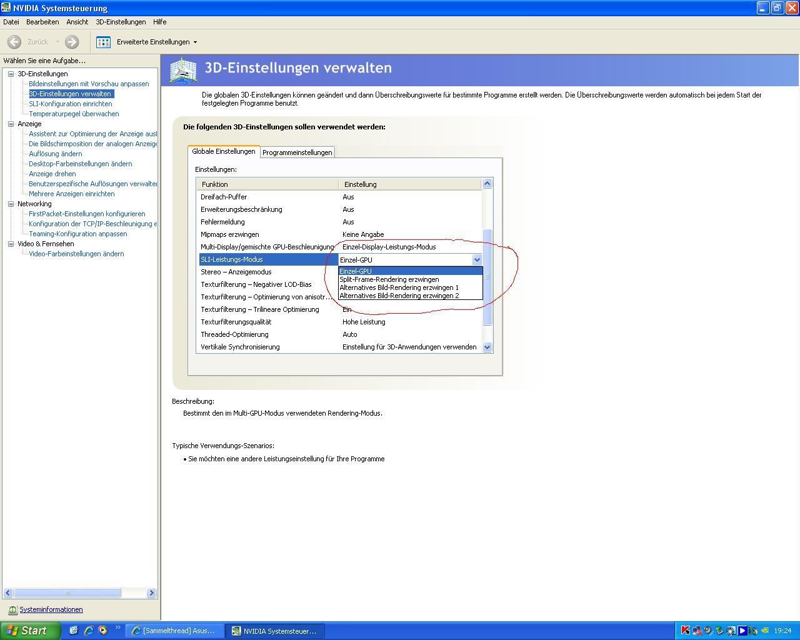The width and height of the screenshot is (800, 640).
Task: Select Einzel-GPU in dropdown list
Action: (411, 271)
